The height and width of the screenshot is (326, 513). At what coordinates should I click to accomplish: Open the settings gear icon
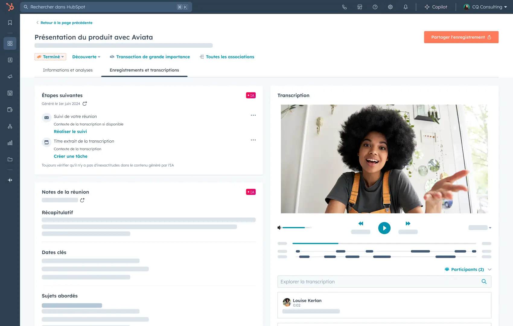390,7
